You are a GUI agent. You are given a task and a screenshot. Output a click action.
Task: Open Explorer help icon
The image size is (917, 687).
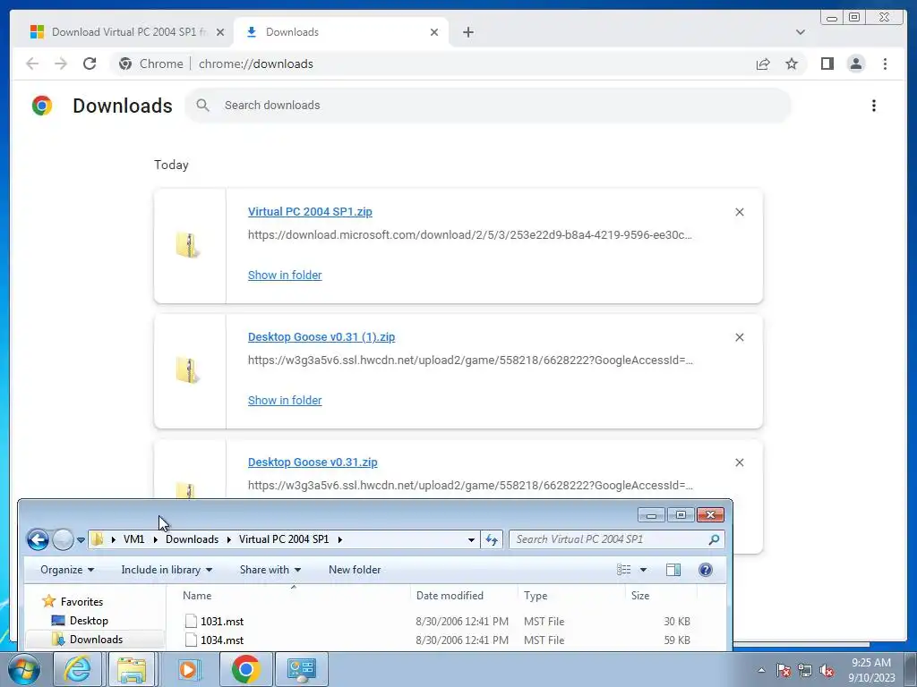click(x=706, y=570)
